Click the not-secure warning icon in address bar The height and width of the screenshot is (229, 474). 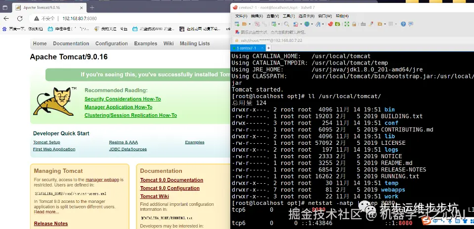pos(37,18)
